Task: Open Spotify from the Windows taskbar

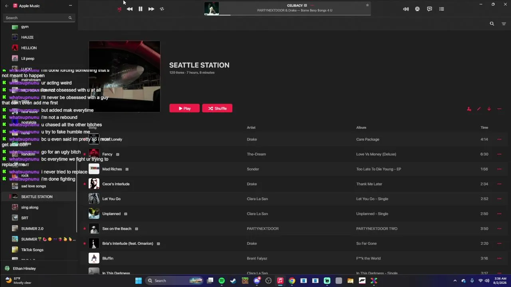Action: tap(222, 281)
